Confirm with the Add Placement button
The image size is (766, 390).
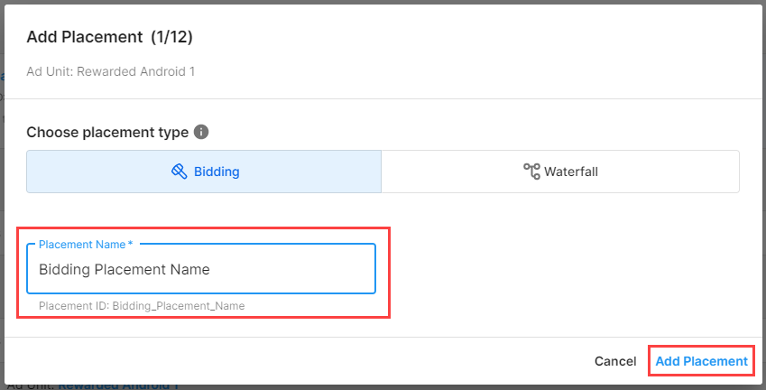click(x=701, y=361)
